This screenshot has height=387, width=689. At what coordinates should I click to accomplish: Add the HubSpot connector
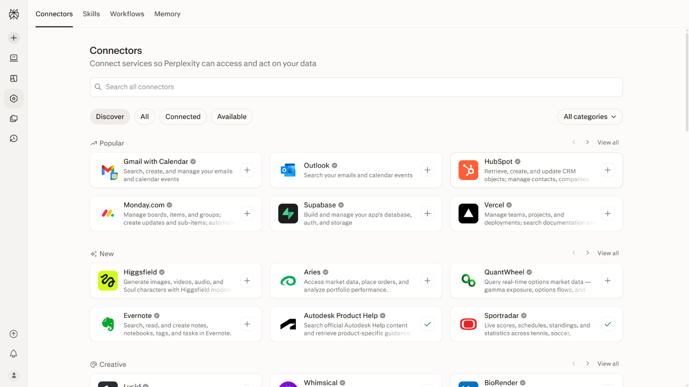click(608, 170)
